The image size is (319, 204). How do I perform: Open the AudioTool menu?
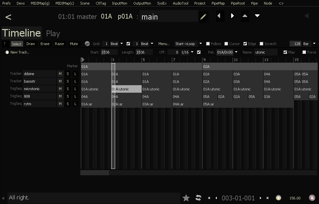[180, 3]
